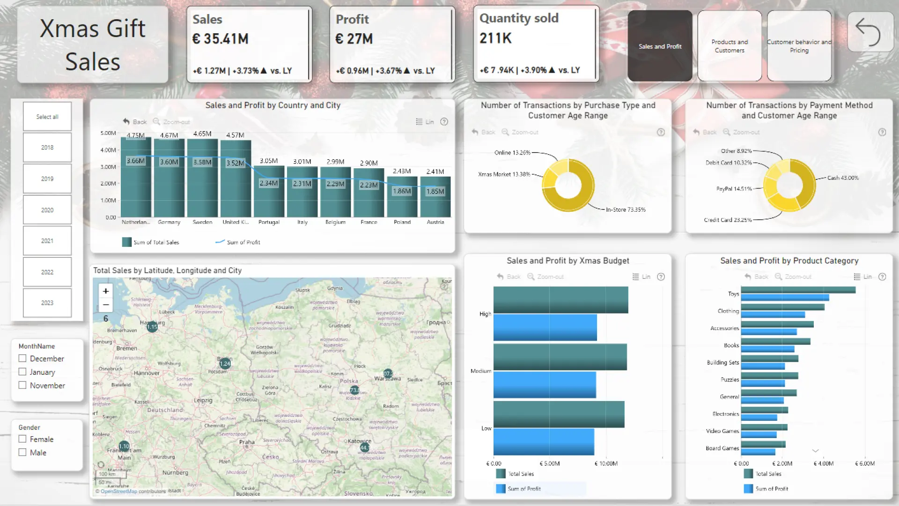Click 'Xmas Market 13.38%' donut label
Screen dimensions: 899x506
(x=504, y=174)
